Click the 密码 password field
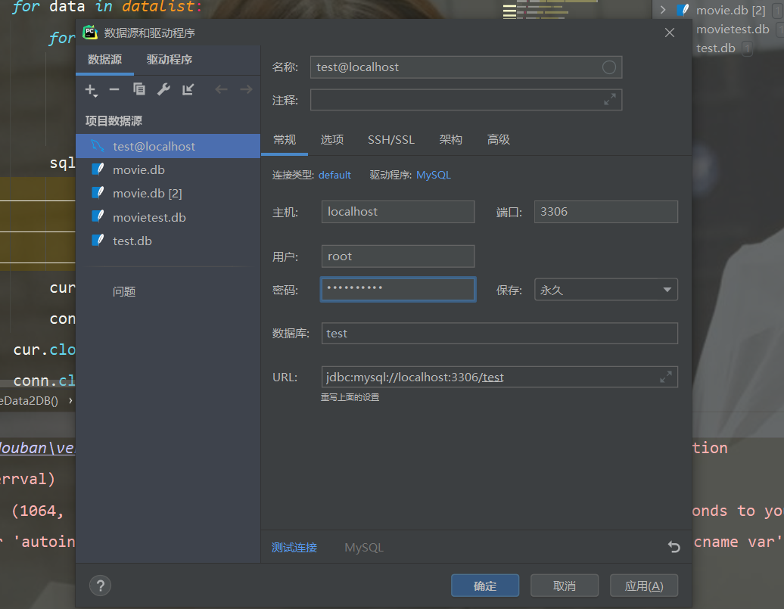This screenshot has width=784, height=609. tap(398, 290)
